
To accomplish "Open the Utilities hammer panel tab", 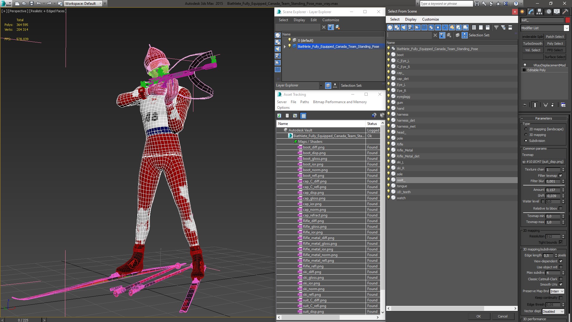I will tap(565, 12).
